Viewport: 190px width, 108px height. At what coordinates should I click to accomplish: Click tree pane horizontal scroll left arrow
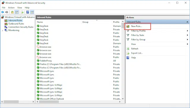[2, 102]
